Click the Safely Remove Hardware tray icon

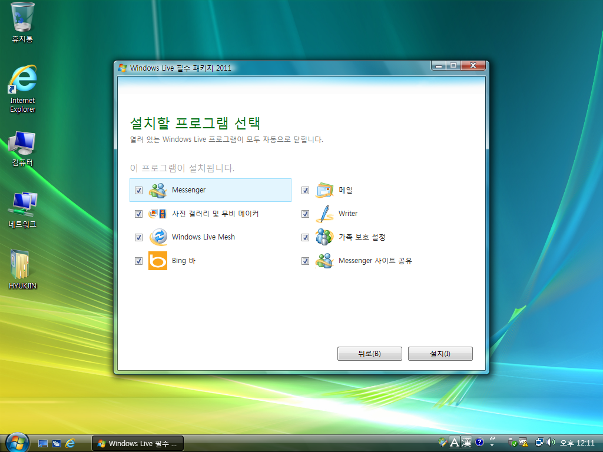click(512, 443)
